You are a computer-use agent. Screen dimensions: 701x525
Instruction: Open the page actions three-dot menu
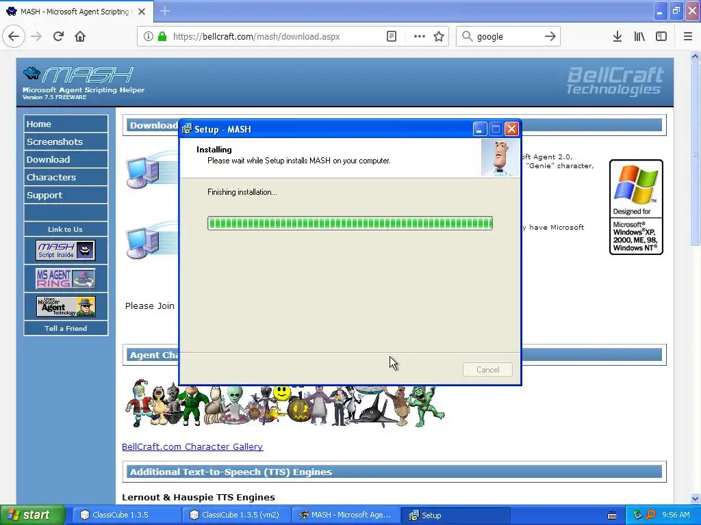pyautogui.click(x=420, y=36)
